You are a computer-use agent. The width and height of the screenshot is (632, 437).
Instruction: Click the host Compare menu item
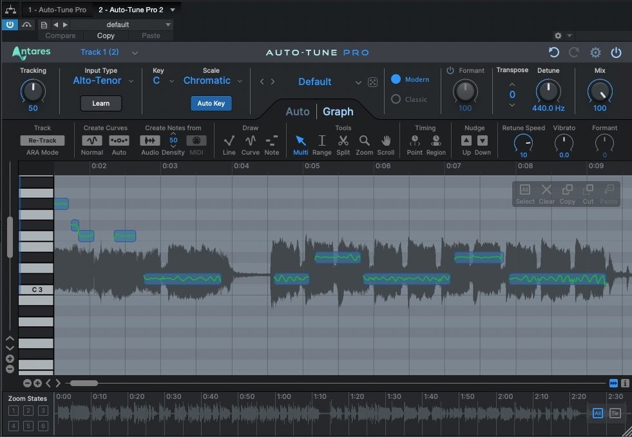tap(61, 35)
